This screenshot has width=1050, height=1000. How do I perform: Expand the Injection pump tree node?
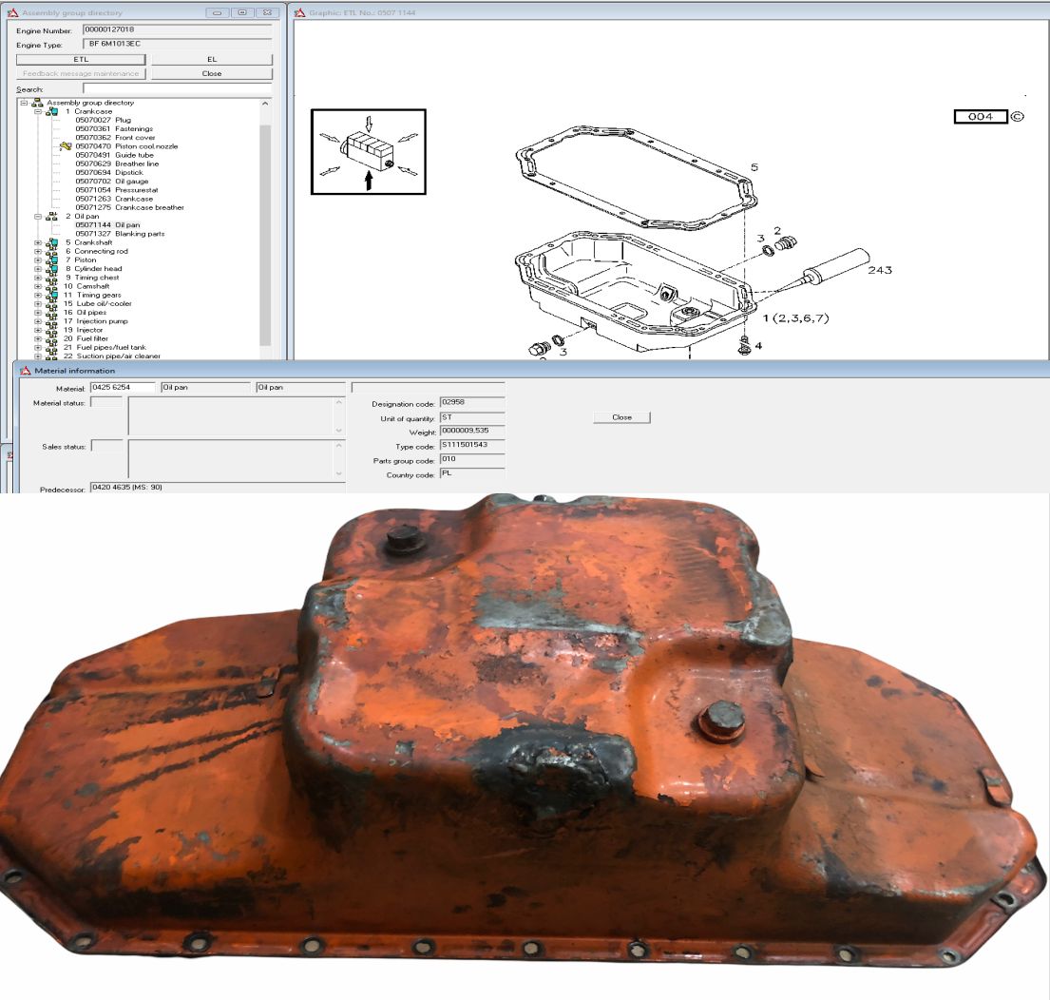[39, 321]
